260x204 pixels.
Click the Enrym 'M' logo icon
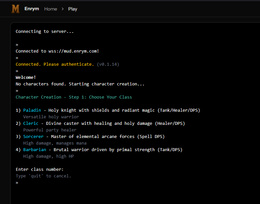[15, 9]
